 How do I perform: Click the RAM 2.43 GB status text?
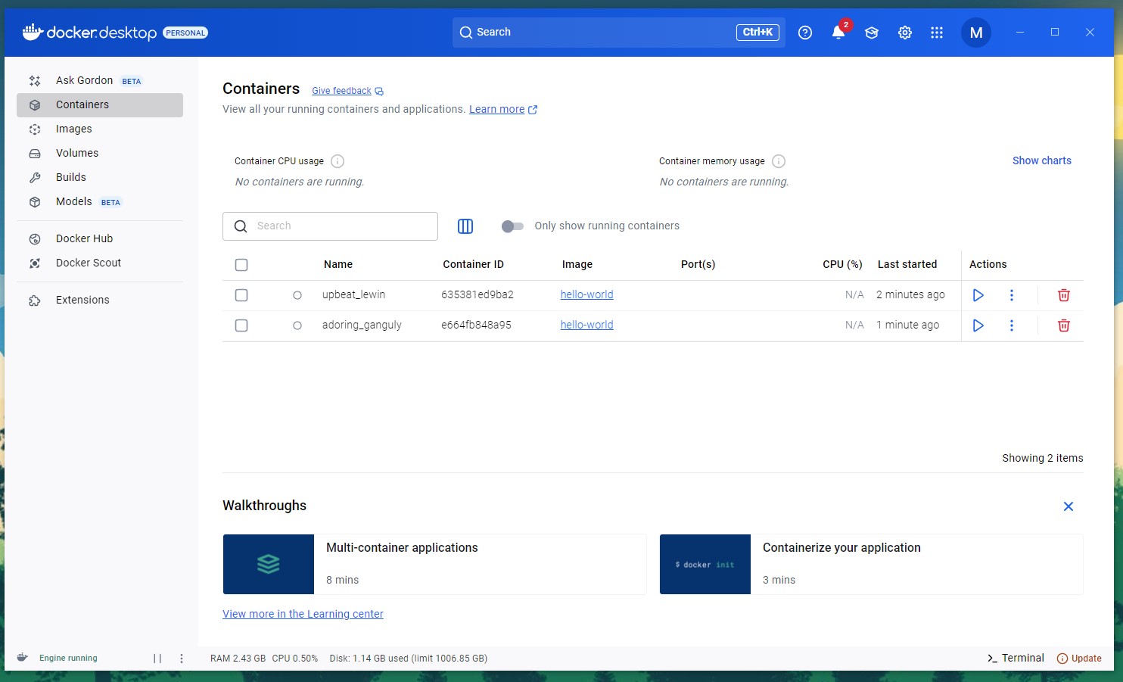238,659
